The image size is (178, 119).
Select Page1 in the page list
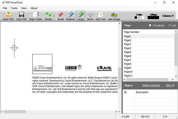(149, 36)
